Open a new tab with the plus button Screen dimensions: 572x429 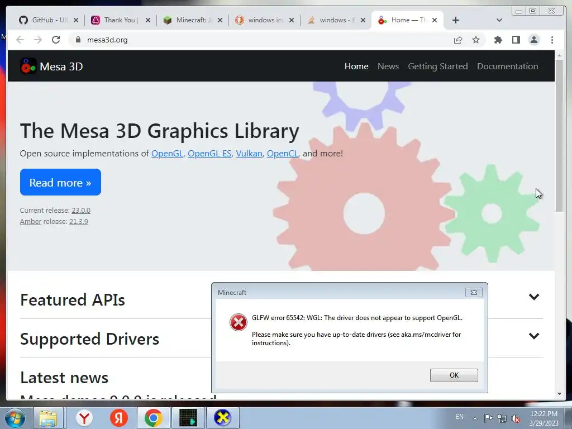(x=456, y=20)
